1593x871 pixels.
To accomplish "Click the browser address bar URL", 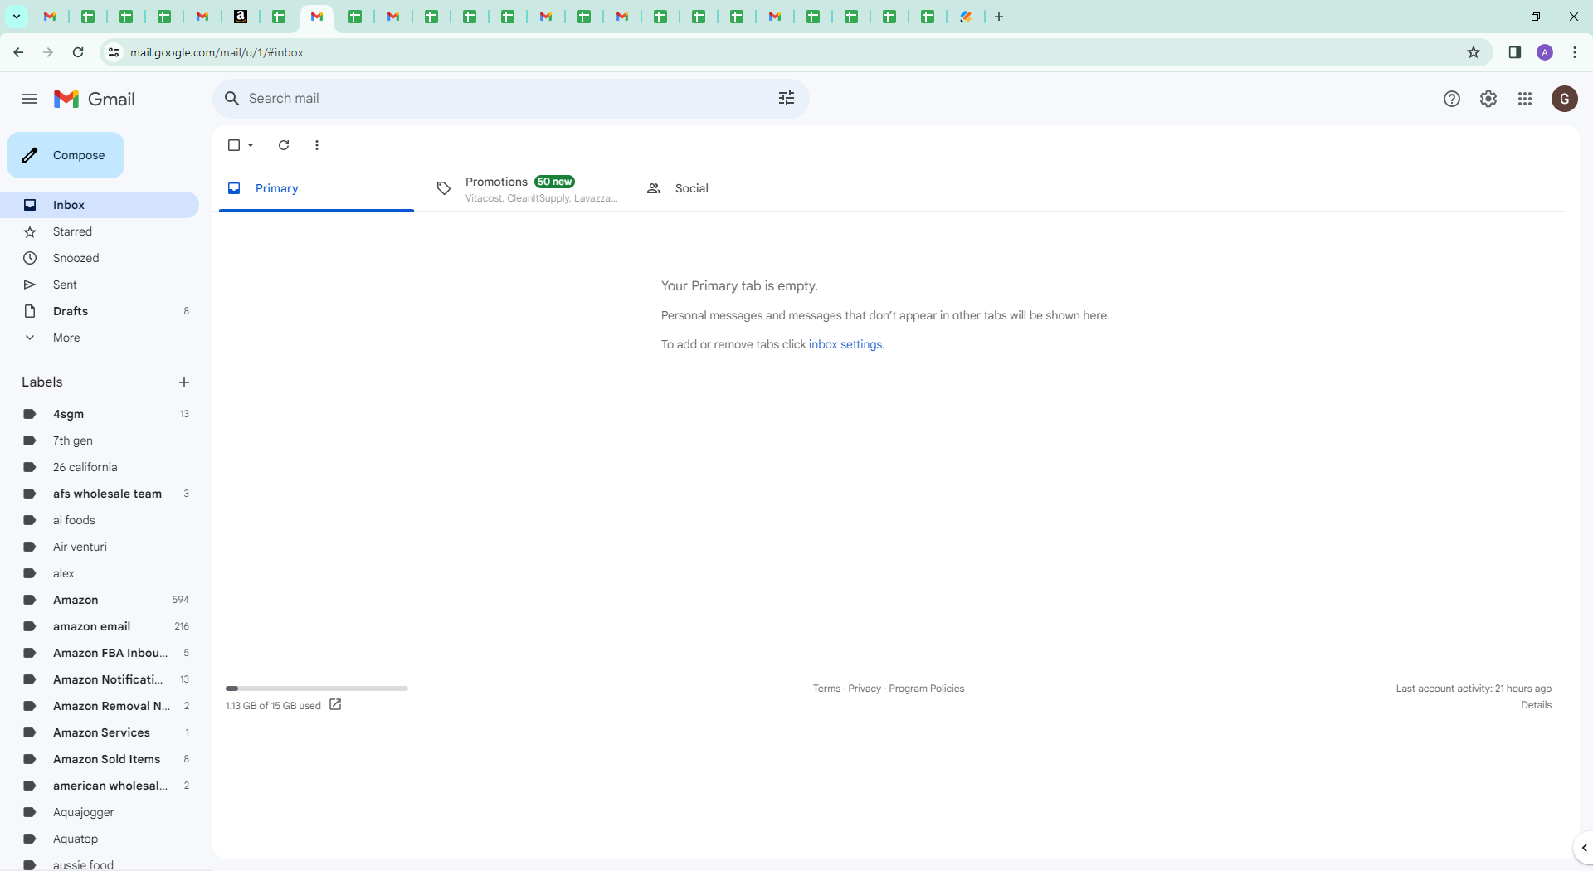I will click(217, 52).
